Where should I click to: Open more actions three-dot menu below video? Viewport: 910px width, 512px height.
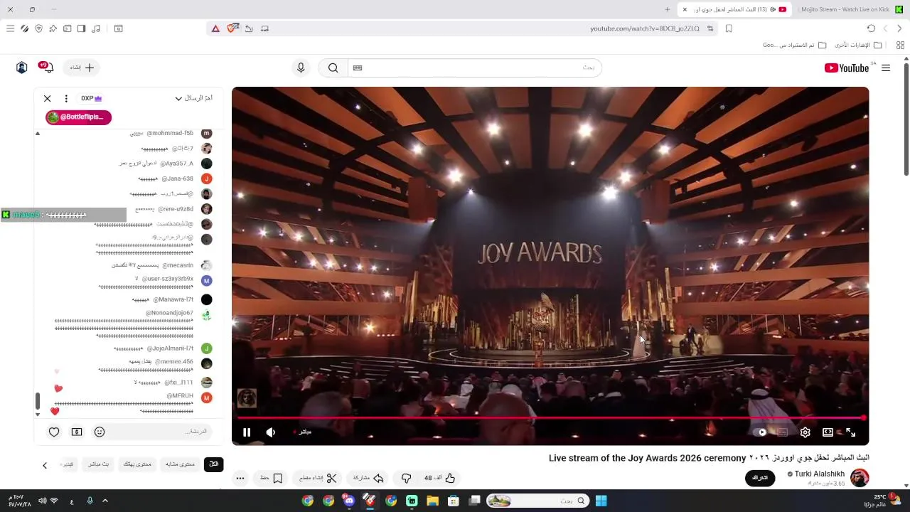240,478
